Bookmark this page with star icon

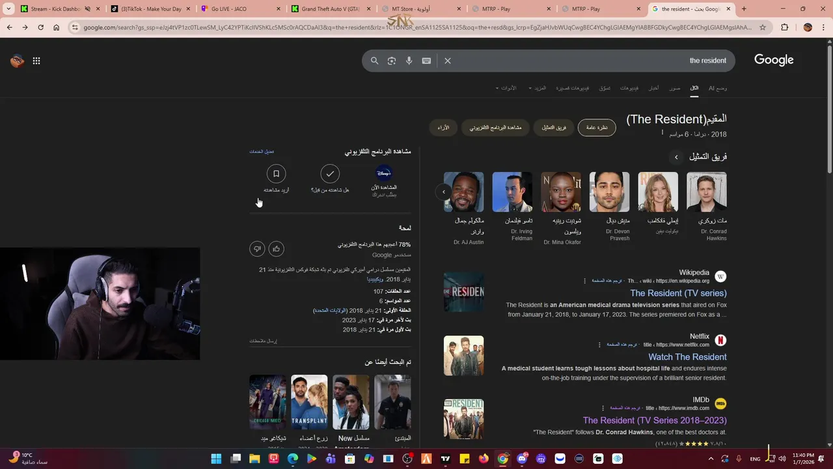click(x=763, y=27)
